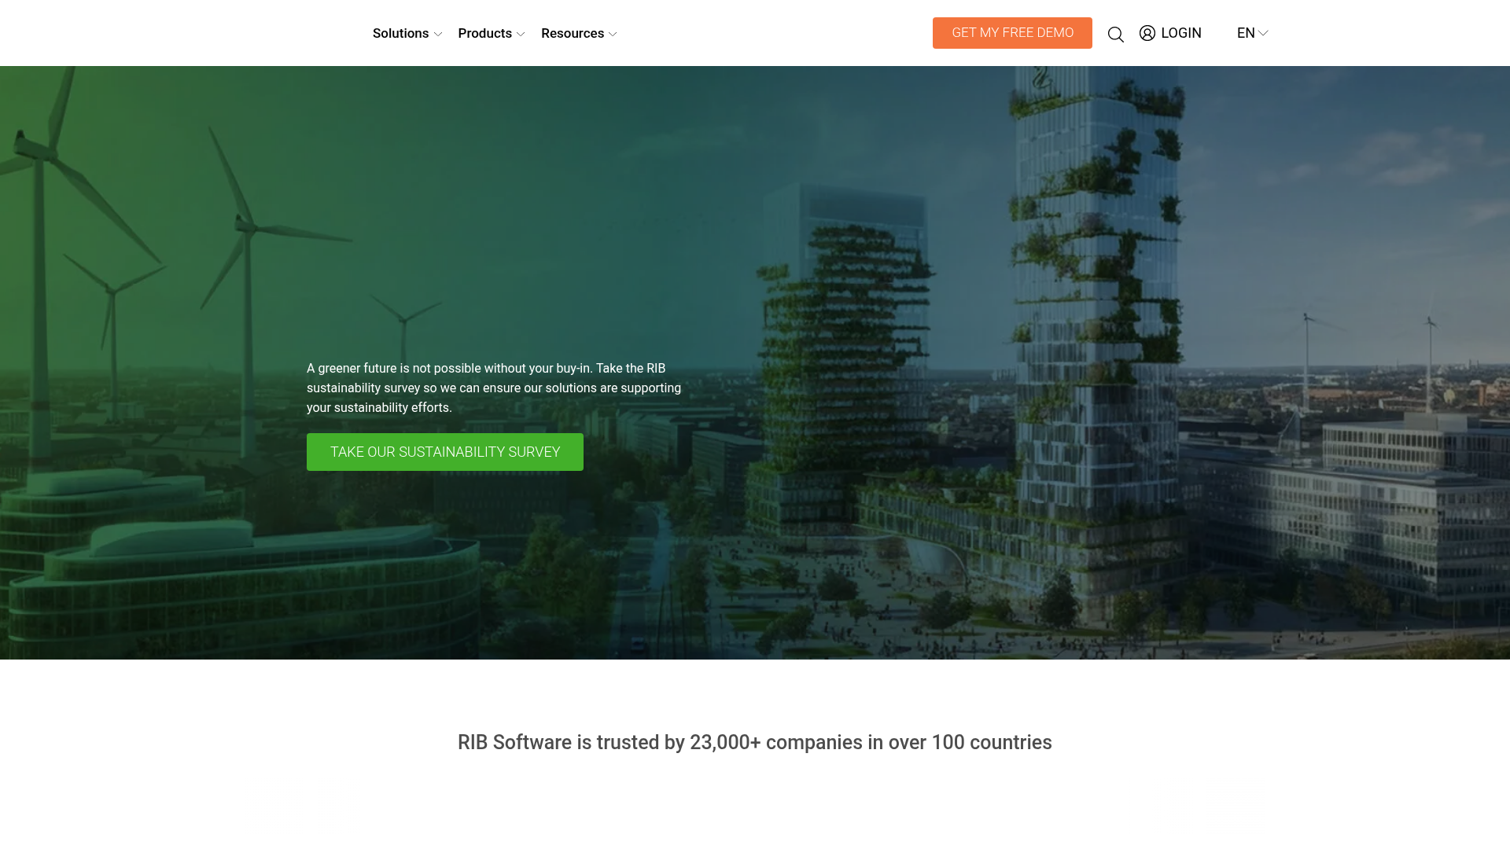Open the EN language selector

tap(1250, 33)
